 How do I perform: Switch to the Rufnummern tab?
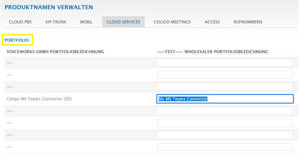pos(248,22)
